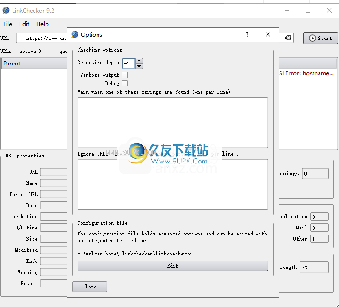Viewport: 339px width, 307px height.
Task: Click Edit to open the configuration file
Action: 173,266
